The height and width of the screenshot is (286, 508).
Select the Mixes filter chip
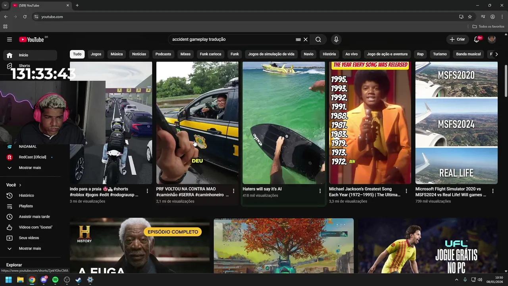(185, 54)
